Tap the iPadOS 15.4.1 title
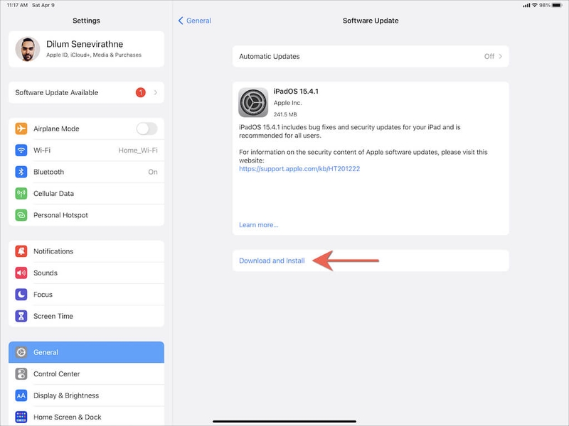Image resolution: width=569 pixels, height=426 pixels. coord(296,92)
